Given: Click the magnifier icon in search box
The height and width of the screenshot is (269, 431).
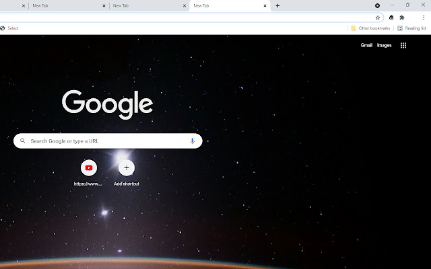Looking at the screenshot, I should (23, 141).
